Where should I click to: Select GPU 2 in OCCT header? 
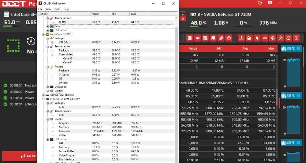[183, 19]
